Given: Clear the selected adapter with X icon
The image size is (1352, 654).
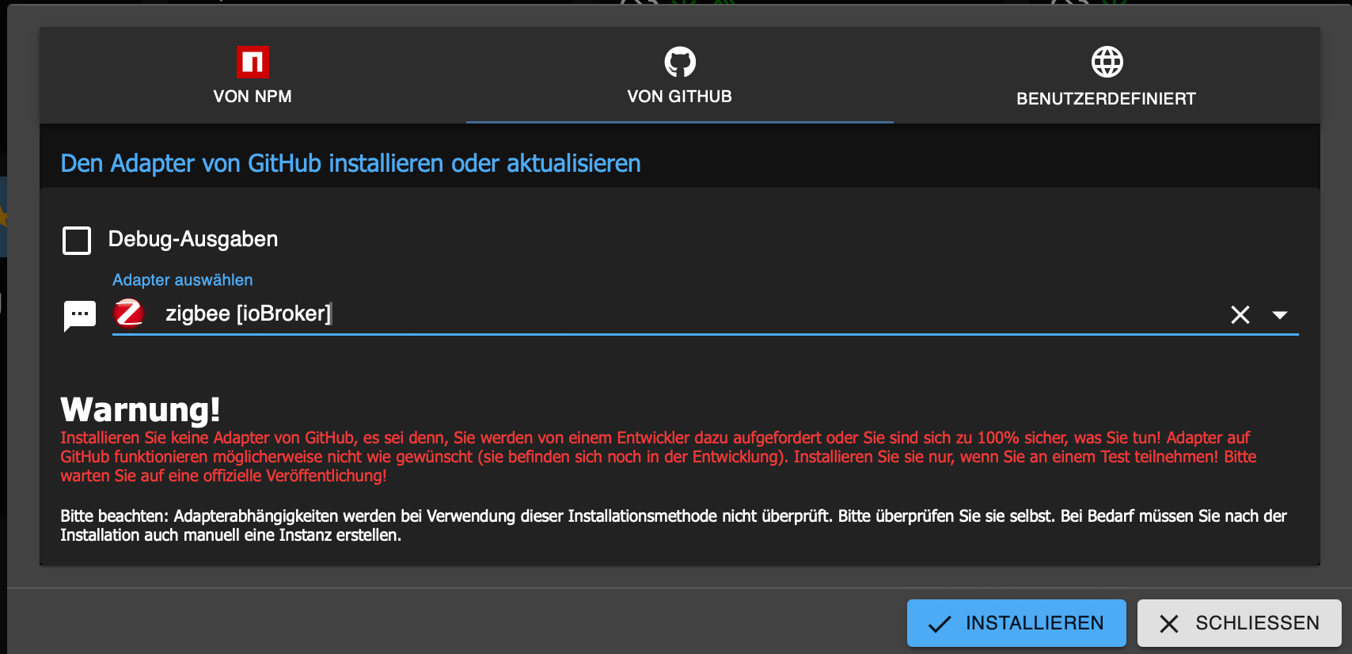Looking at the screenshot, I should (1240, 314).
